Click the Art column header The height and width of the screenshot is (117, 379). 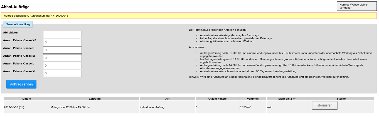point(167,98)
